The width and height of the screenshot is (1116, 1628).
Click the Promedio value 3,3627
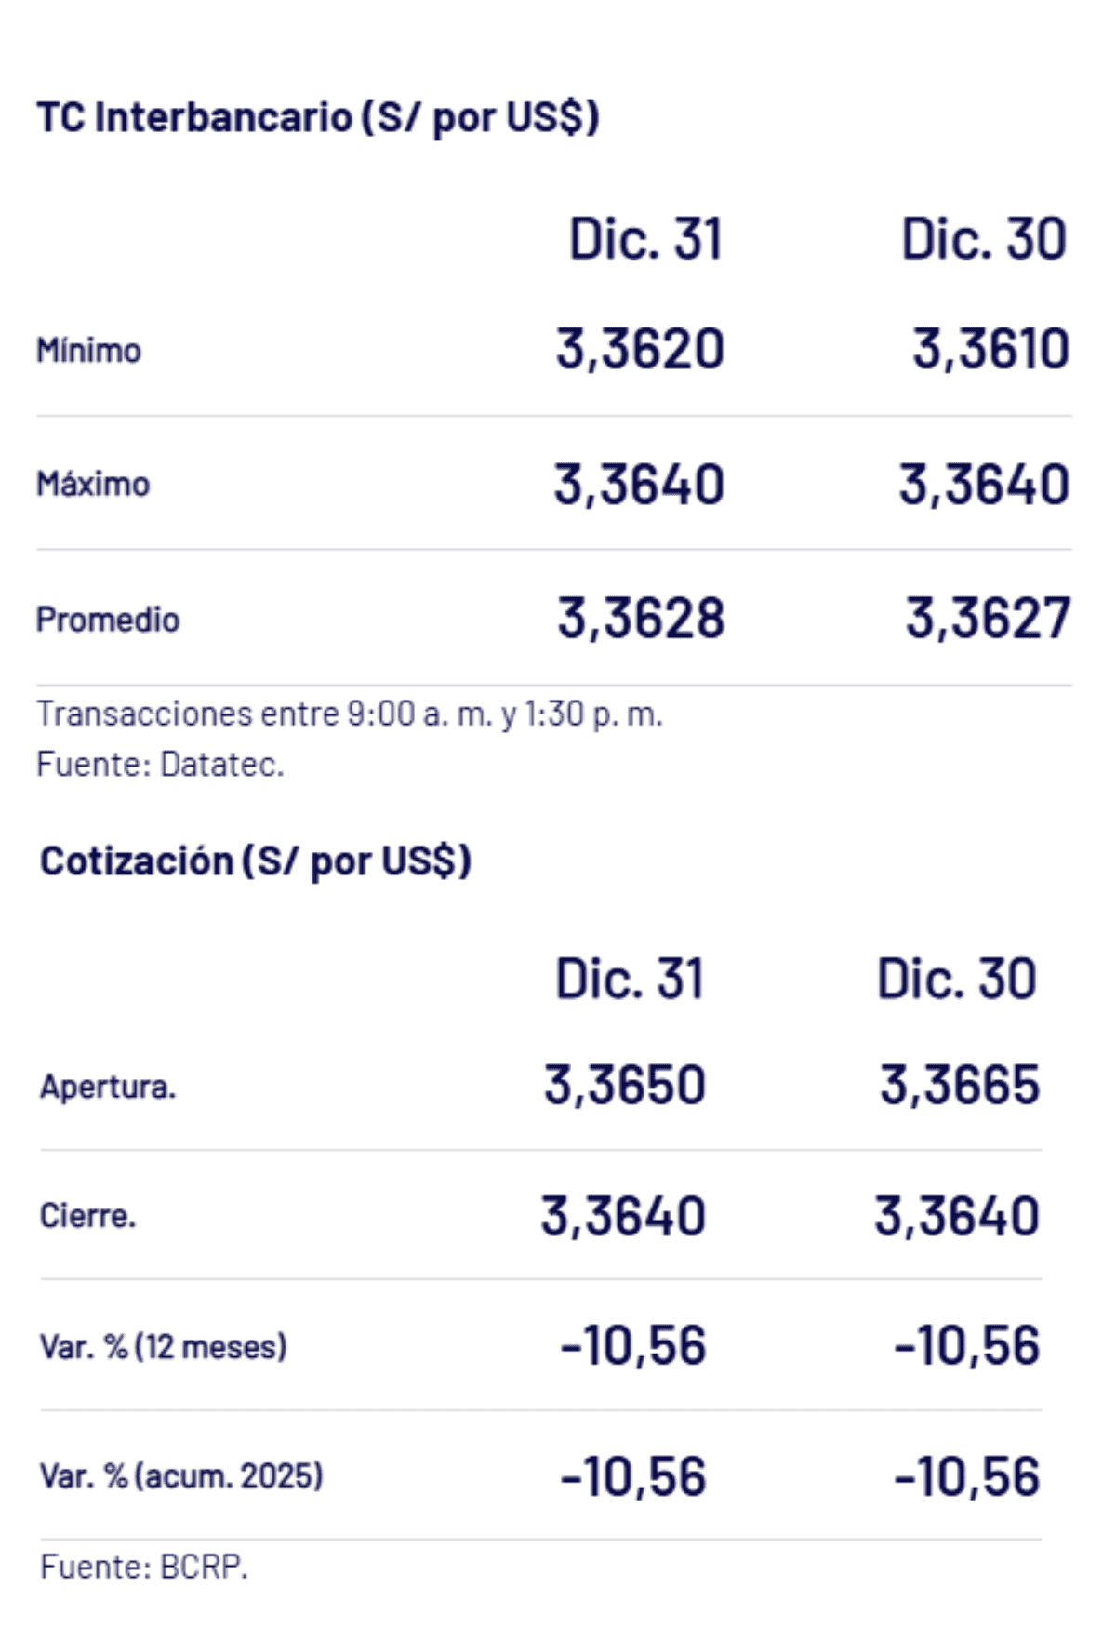click(x=989, y=619)
